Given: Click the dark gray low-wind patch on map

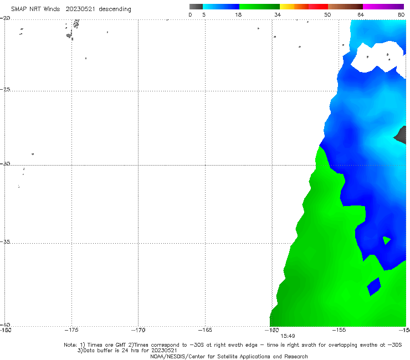Looking at the screenshot, I should [x=401, y=136].
